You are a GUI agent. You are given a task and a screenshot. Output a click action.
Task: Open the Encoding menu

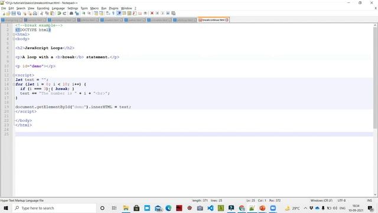[x=43, y=8]
